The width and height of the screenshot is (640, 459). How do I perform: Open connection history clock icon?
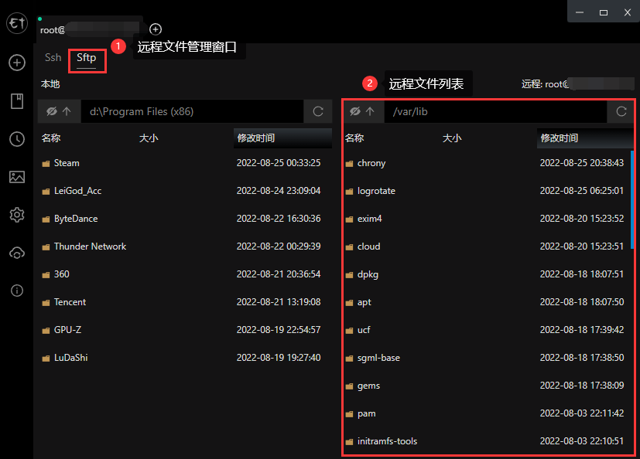(17, 139)
